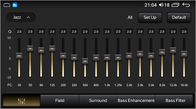Click the 12.0k band slider handle

(173, 50)
